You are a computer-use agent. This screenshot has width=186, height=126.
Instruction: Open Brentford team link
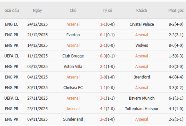point(142,77)
